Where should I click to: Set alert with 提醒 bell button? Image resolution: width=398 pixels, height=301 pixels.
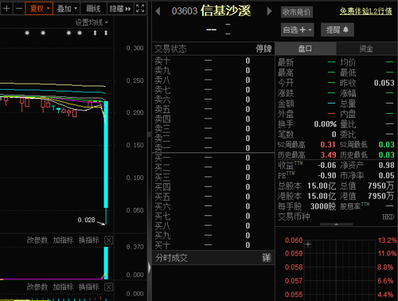coord(338,29)
